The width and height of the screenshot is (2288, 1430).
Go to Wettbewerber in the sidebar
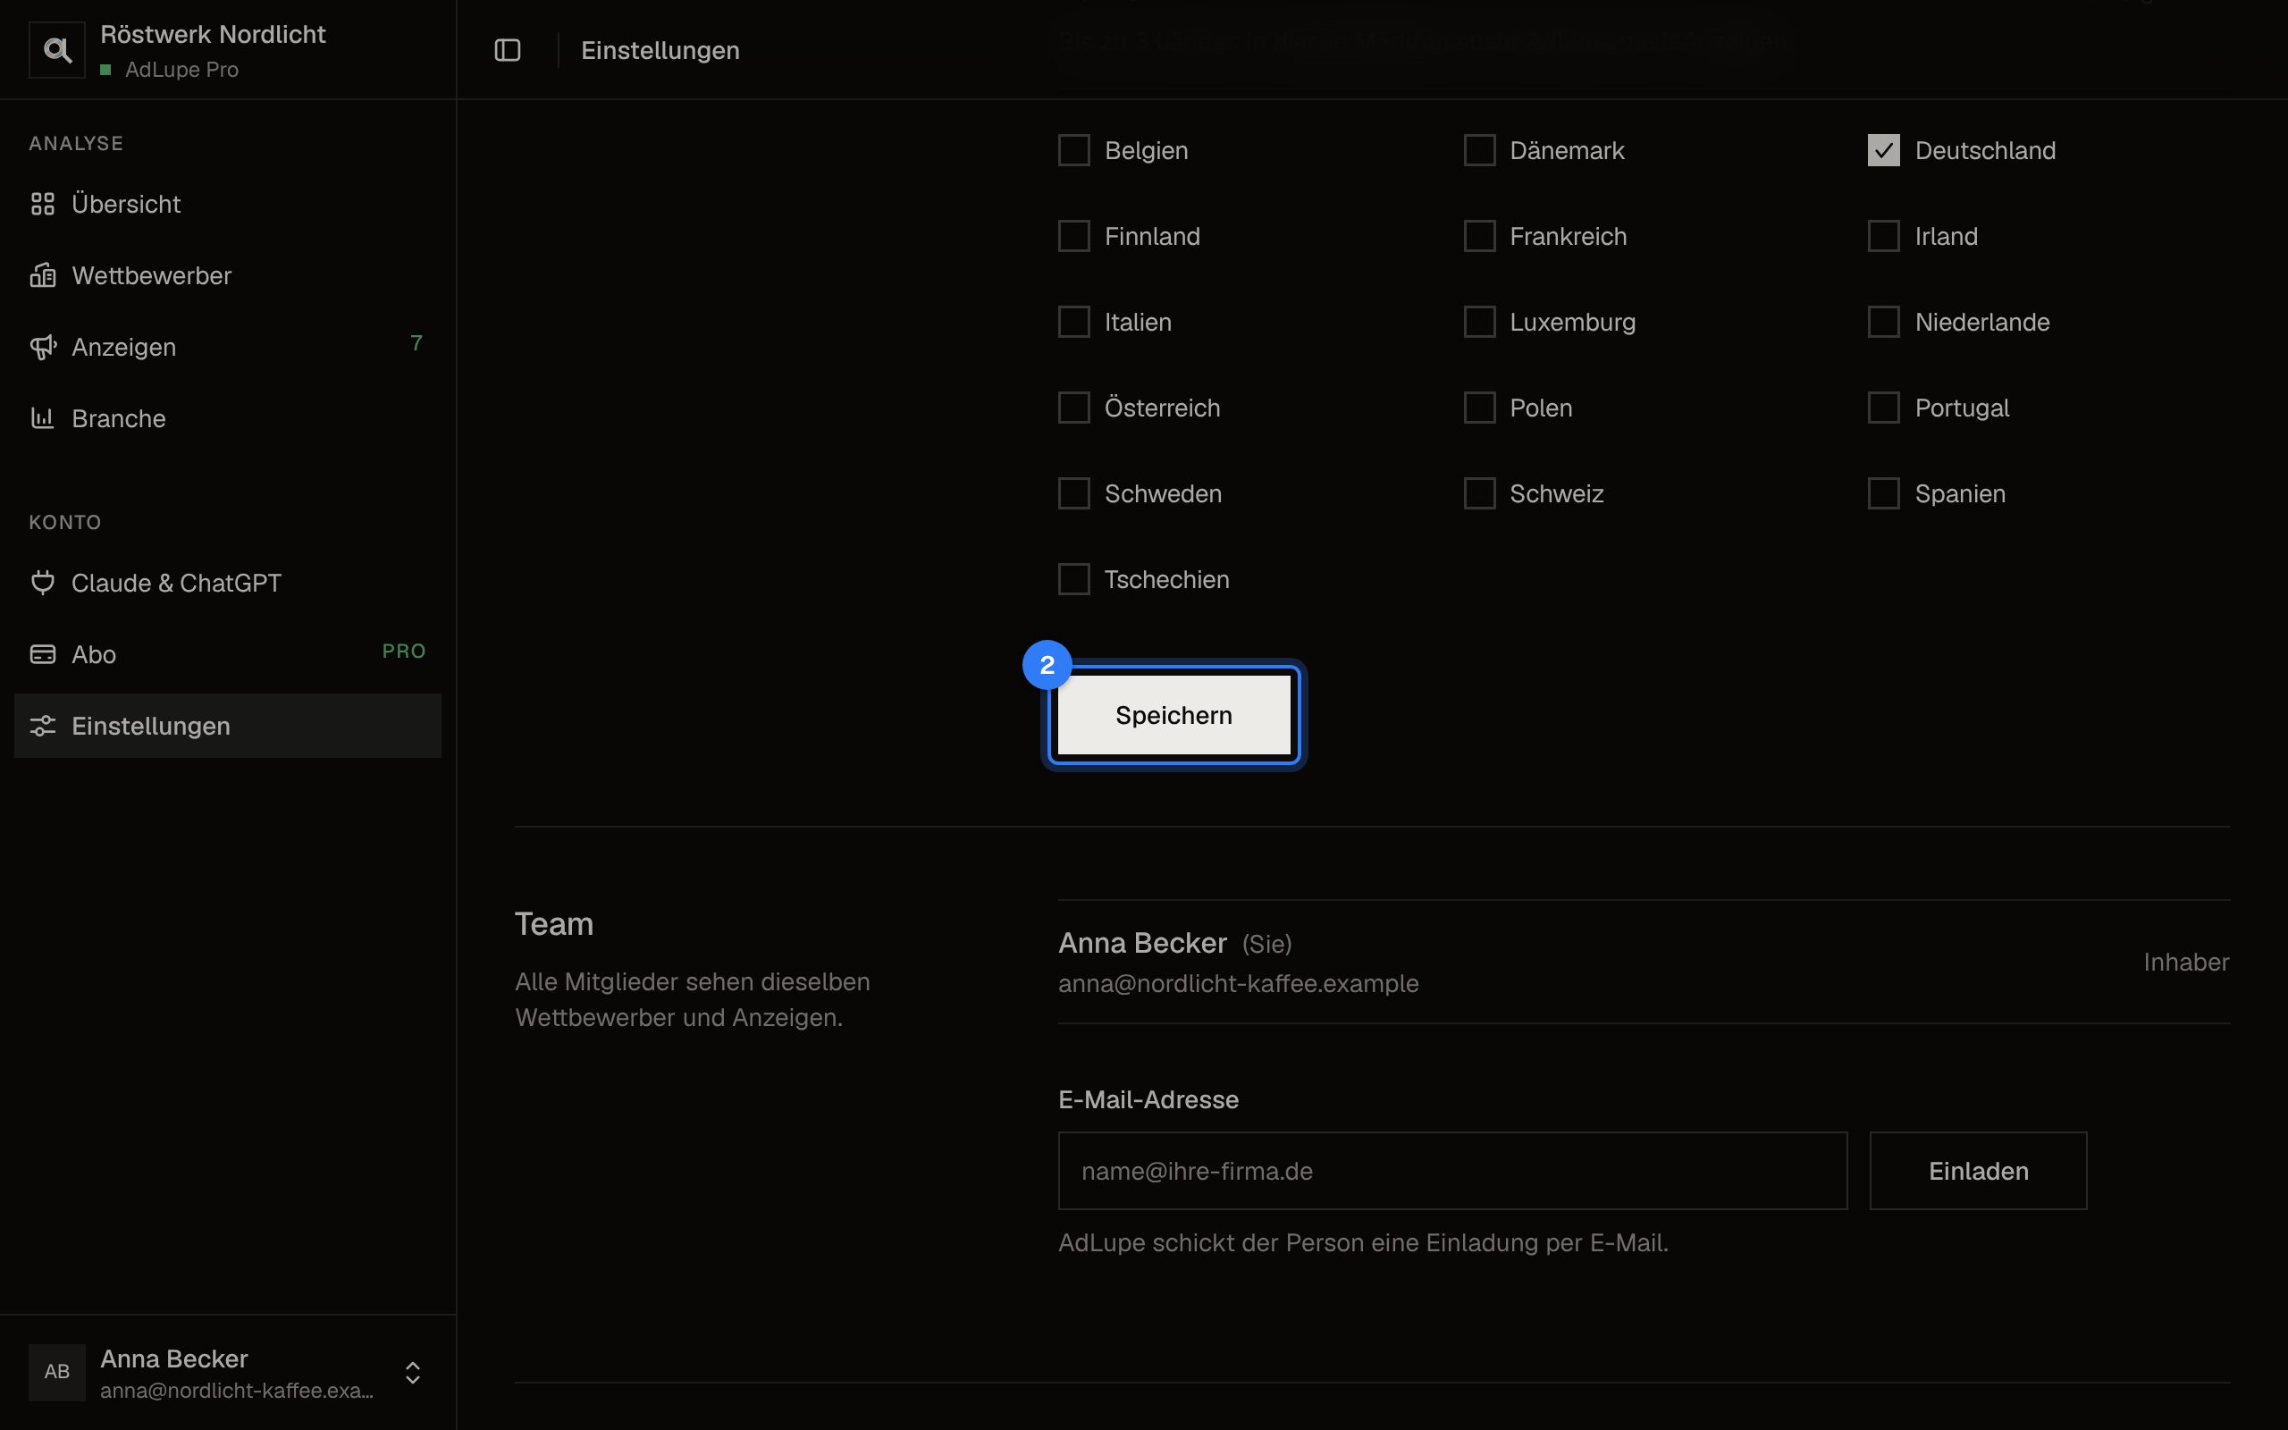click(x=228, y=275)
